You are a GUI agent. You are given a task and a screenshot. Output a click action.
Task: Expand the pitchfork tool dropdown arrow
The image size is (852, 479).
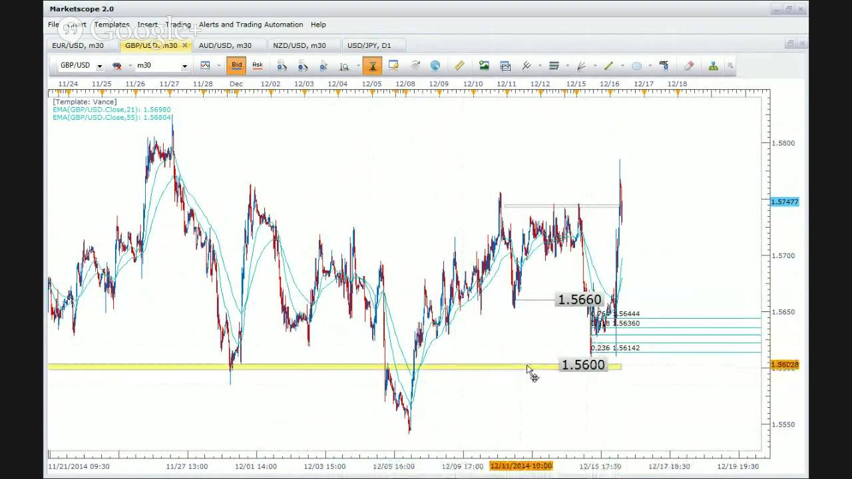[x=540, y=66]
